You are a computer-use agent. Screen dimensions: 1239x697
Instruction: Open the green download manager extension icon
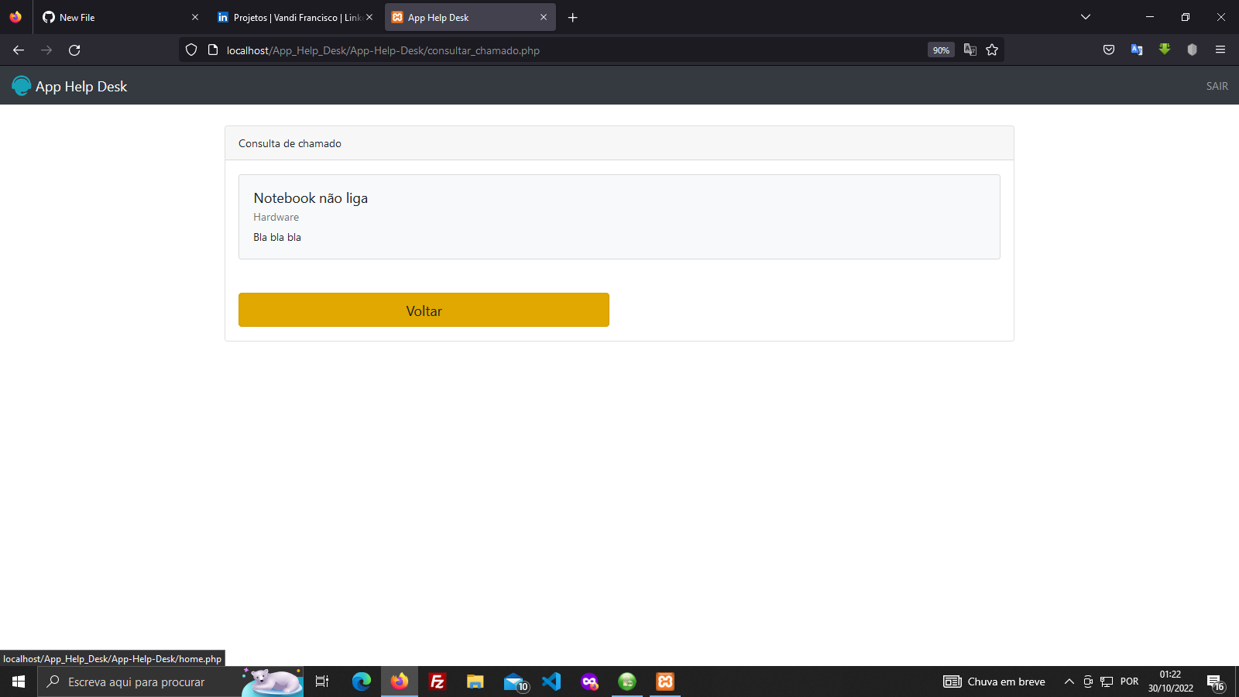1165,50
